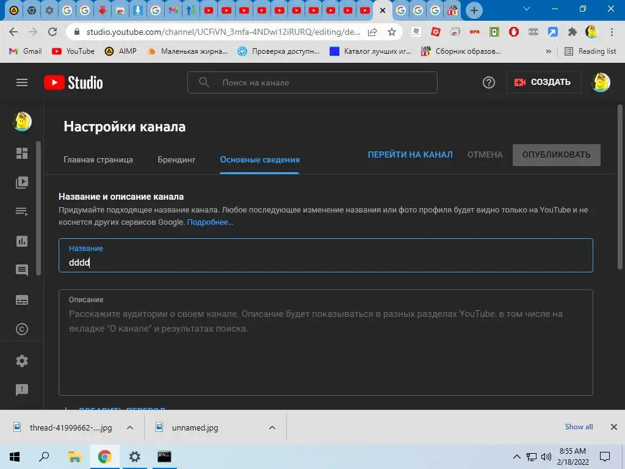Click ПЕРЕЙТИ НА КАНАЛ link
The height and width of the screenshot is (469, 625).
410,155
